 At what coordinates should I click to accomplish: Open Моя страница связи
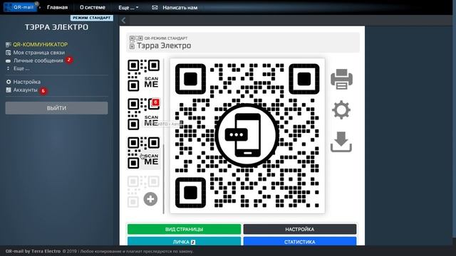[x=39, y=53]
